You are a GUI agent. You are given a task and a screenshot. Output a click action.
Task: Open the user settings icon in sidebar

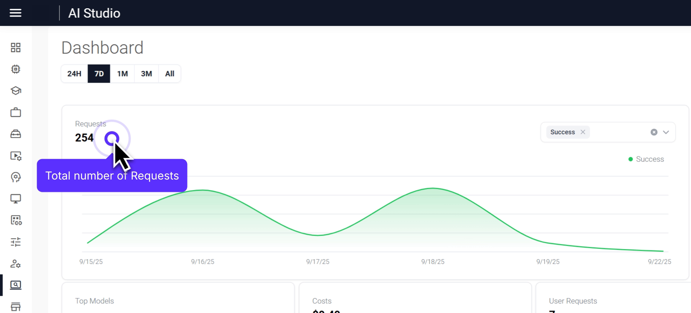pyautogui.click(x=15, y=264)
